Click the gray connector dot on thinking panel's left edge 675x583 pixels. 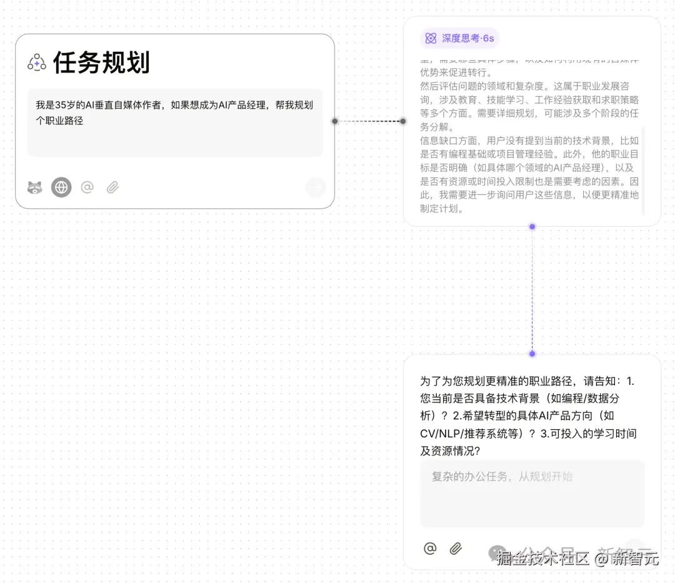(x=403, y=121)
